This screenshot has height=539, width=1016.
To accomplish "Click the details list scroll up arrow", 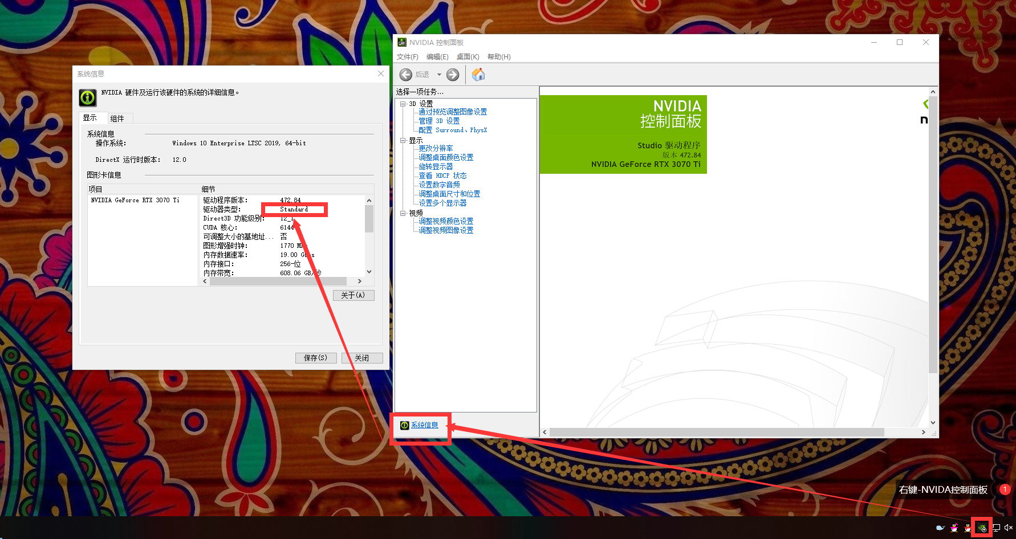I will [x=369, y=201].
